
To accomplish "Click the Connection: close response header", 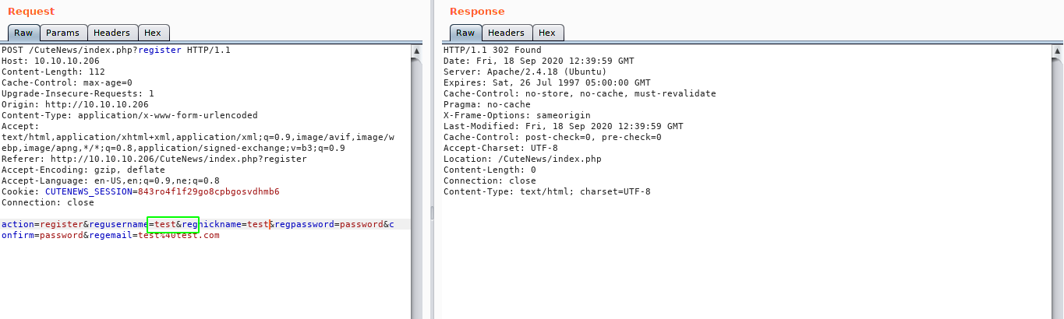I will point(490,181).
